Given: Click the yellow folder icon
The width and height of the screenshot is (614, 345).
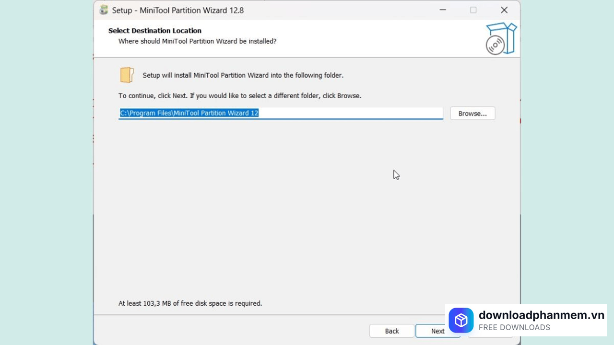Looking at the screenshot, I should (x=127, y=75).
